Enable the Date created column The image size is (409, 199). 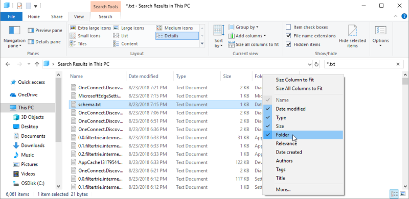303,152
